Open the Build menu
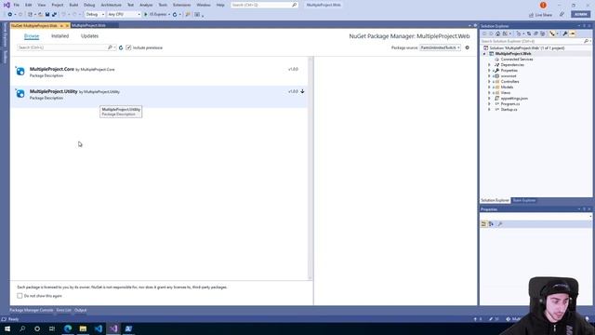 pyautogui.click(x=73, y=5)
